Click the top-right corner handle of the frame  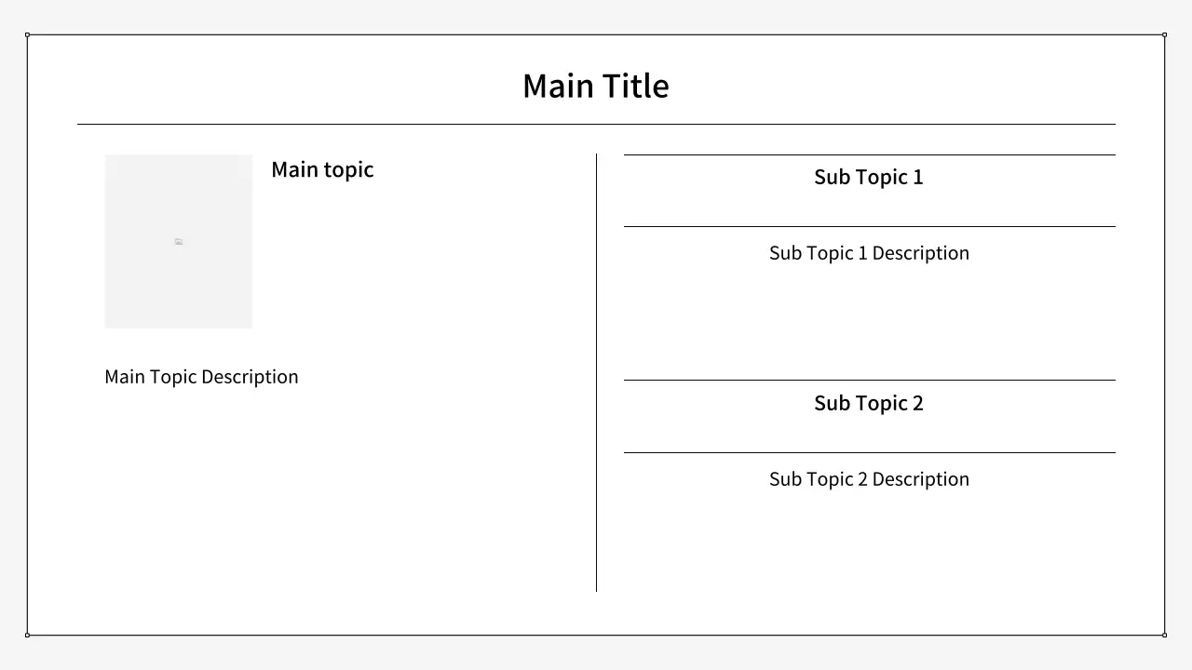pyautogui.click(x=1164, y=35)
